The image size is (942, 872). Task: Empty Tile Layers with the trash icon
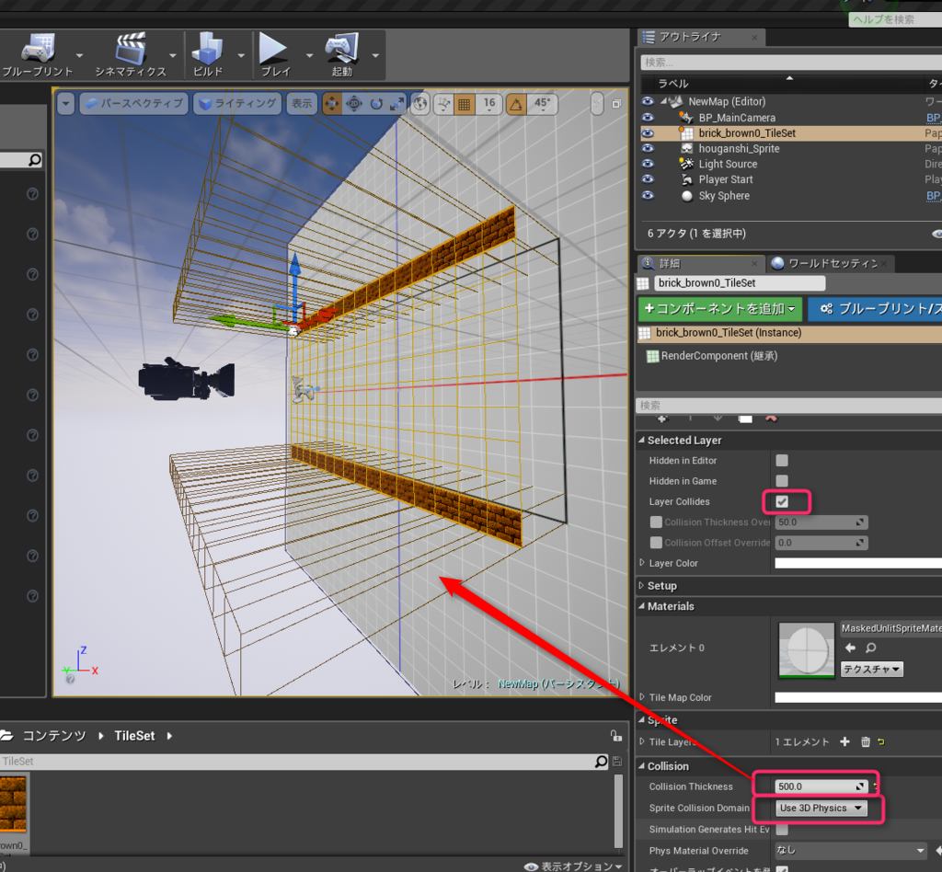pos(865,741)
